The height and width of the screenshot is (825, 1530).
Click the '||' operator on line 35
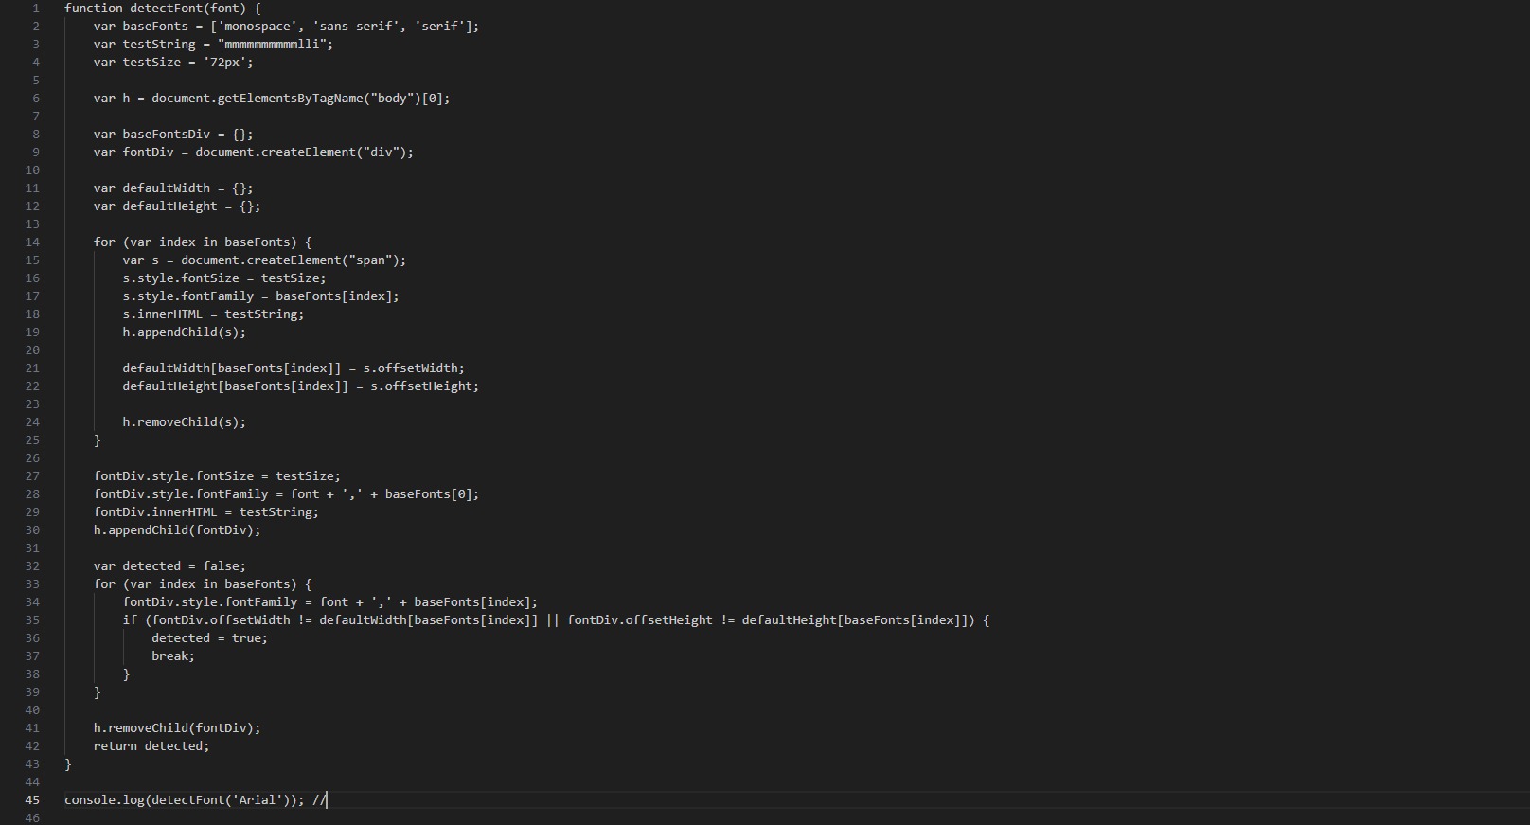click(x=552, y=619)
